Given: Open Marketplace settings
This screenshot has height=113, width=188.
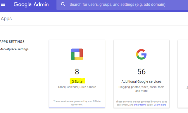Looking at the screenshot, I should (14, 49).
